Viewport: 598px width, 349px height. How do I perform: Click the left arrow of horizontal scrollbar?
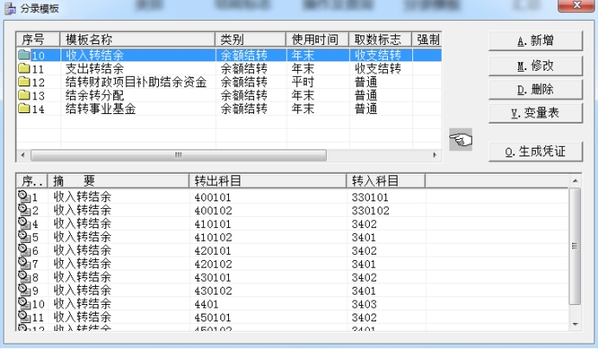tap(22, 155)
